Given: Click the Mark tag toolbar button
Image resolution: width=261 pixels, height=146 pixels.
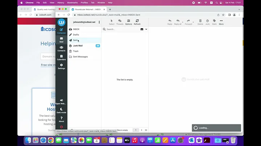Looking at the screenshot, I should point(214,22).
